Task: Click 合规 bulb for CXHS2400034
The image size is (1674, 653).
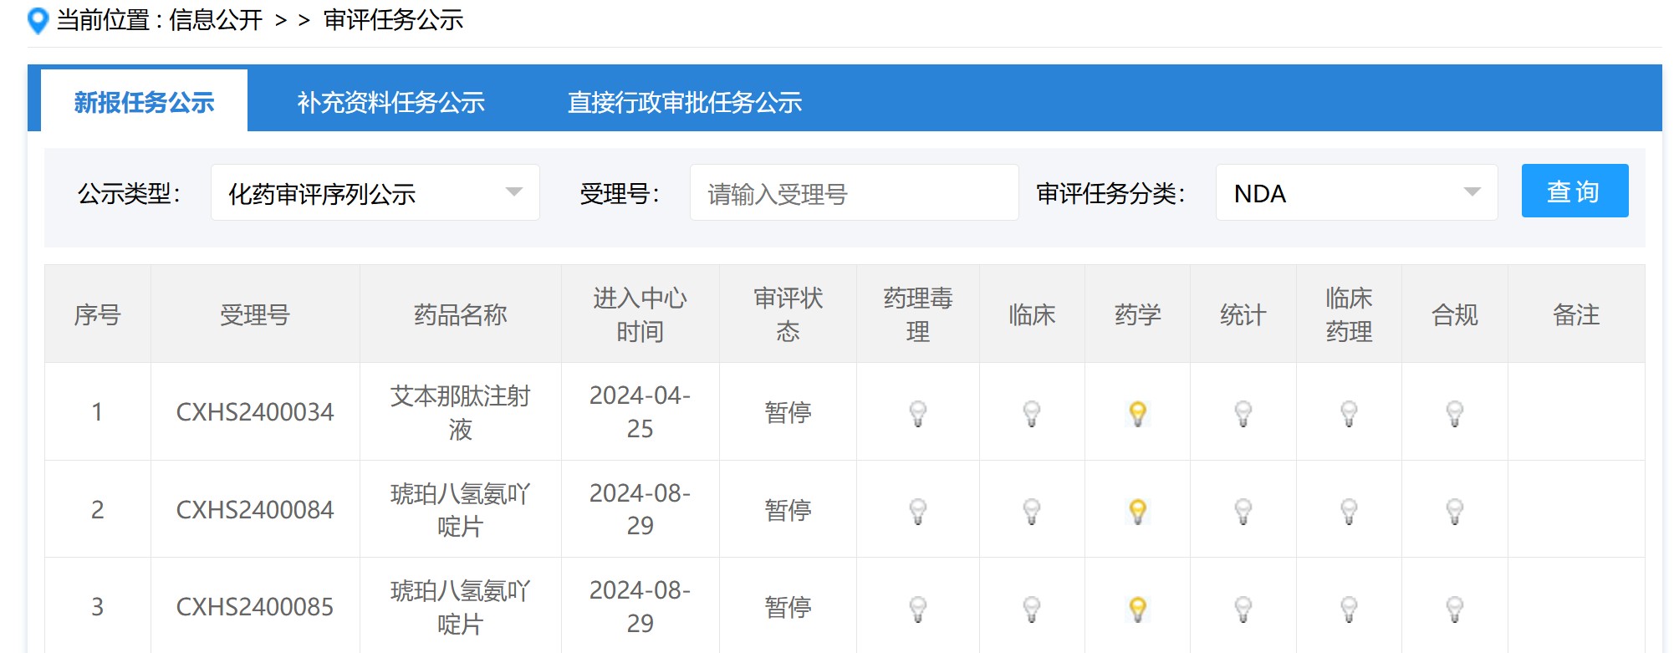Action: pos(1455,413)
